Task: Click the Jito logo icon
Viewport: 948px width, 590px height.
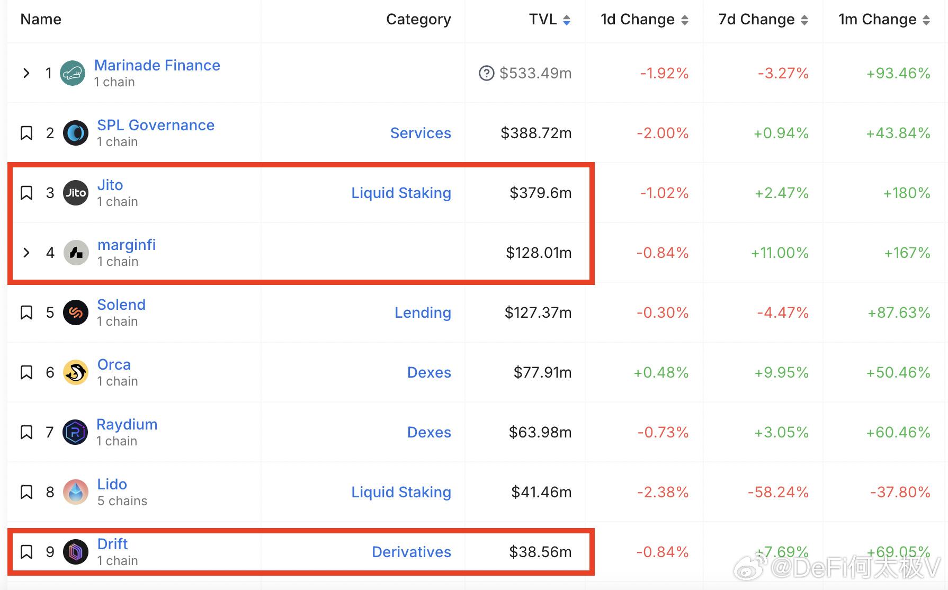Action: point(76,193)
